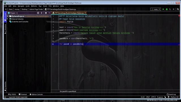The image size is (181, 102).
Task: Click the 11:22 cursor position indicator
Action: pos(143,97)
